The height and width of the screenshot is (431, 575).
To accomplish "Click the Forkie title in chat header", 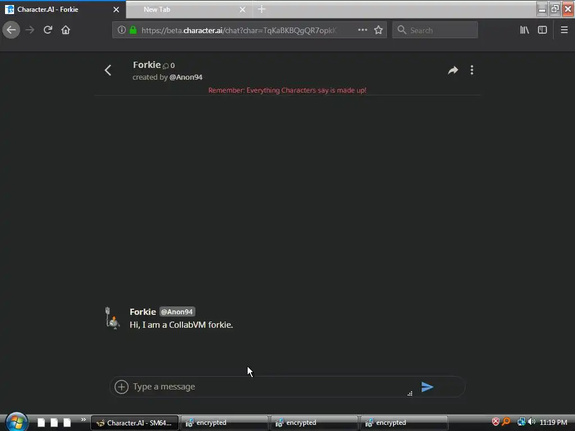I will (x=147, y=65).
